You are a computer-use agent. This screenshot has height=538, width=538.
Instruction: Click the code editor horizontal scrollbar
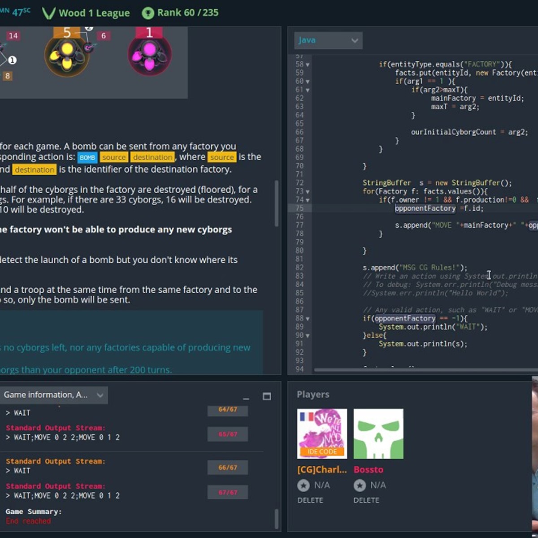tap(425, 370)
